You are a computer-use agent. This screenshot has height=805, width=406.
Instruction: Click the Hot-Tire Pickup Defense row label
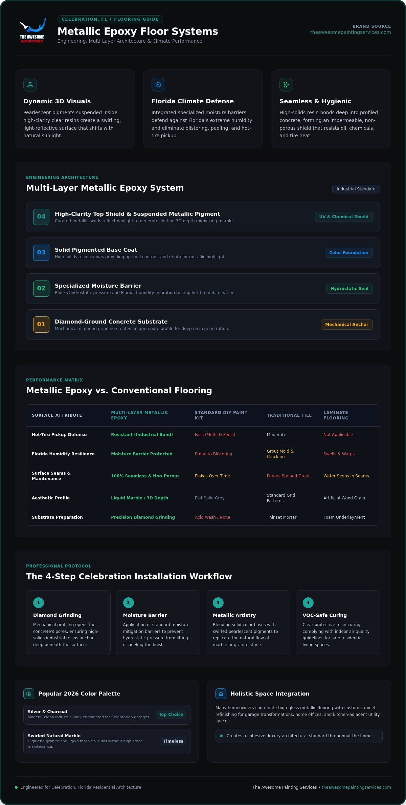point(59,435)
